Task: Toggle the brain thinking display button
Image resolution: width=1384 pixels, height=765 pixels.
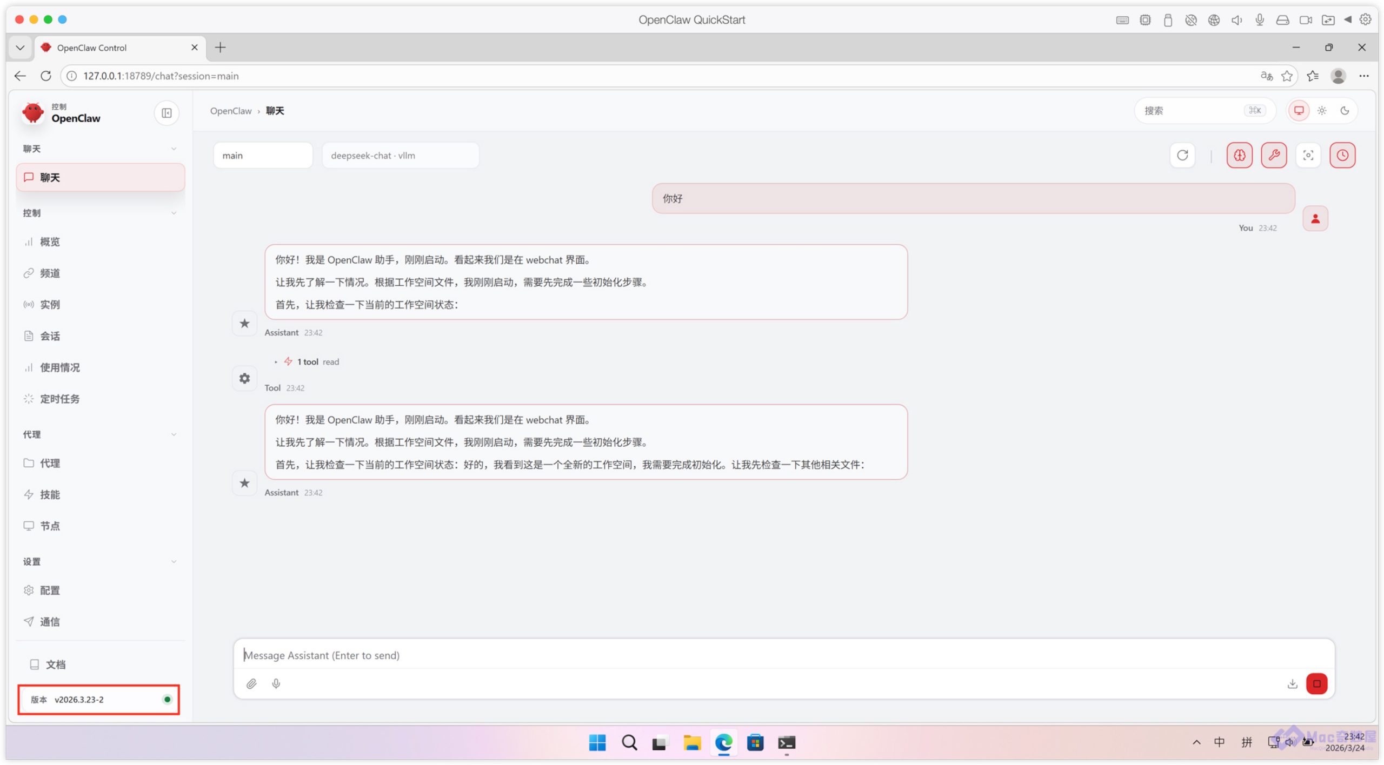Action: (x=1239, y=156)
